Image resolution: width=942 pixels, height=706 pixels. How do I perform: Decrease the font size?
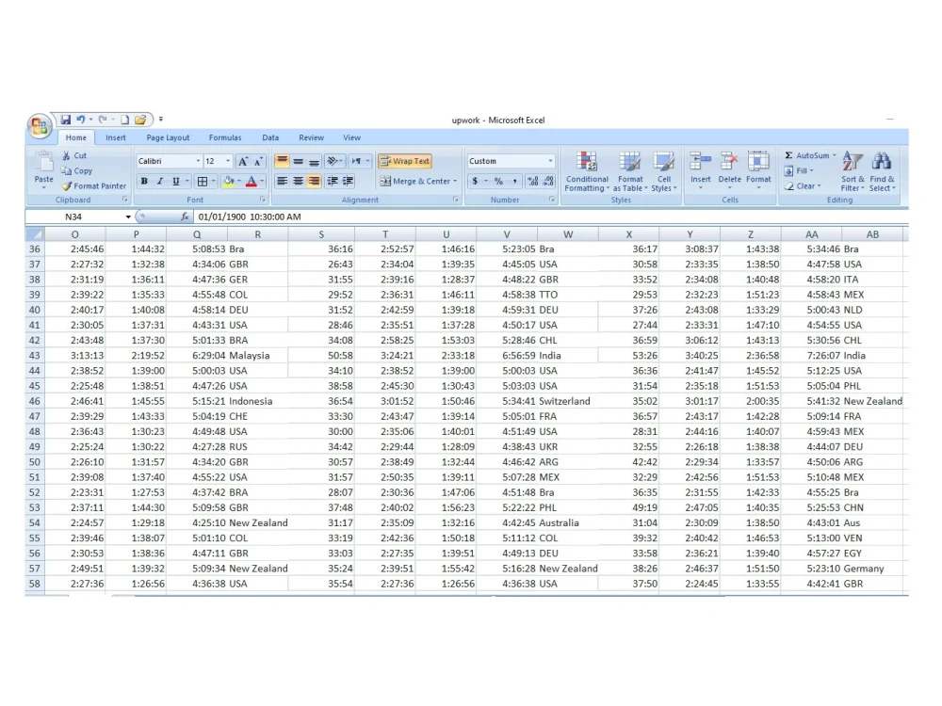[x=258, y=162]
